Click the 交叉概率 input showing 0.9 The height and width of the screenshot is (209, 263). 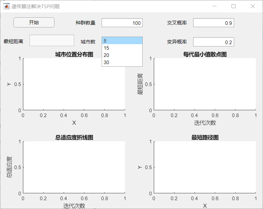point(213,23)
